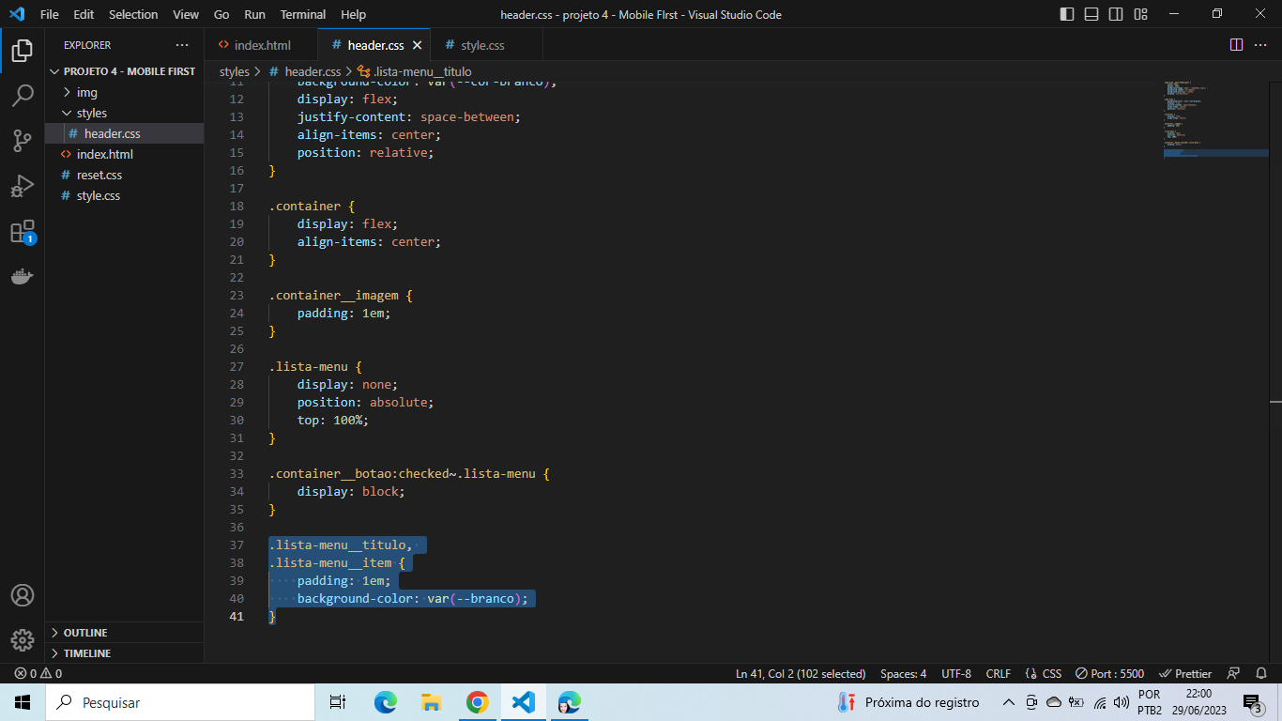1282x721 pixels.
Task: Open the Windows Action Center notifications
Action: [1252, 702]
